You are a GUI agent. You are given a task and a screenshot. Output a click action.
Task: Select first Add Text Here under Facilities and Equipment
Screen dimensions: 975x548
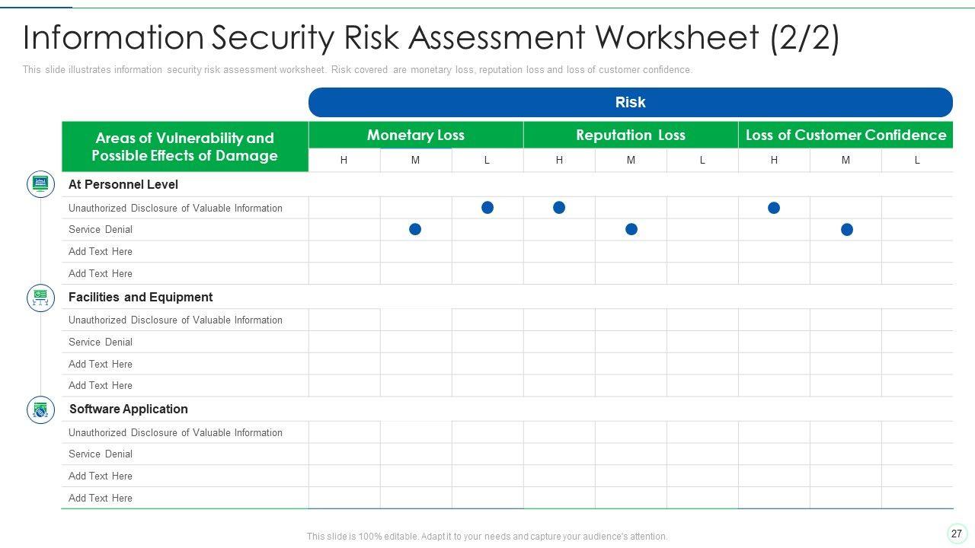click(x=101, y=364)
